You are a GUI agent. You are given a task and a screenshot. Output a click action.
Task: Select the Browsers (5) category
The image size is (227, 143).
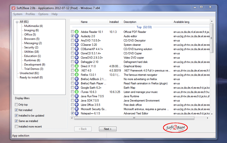click(x=32, y=39)
